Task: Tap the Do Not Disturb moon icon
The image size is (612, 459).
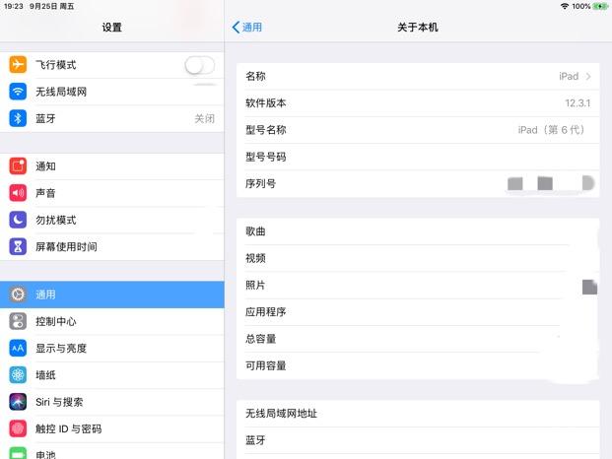Action: [x=18, y=220]
